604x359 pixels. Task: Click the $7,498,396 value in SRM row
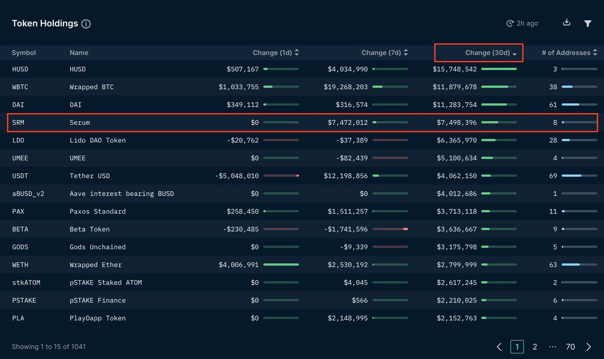[457, 123]
